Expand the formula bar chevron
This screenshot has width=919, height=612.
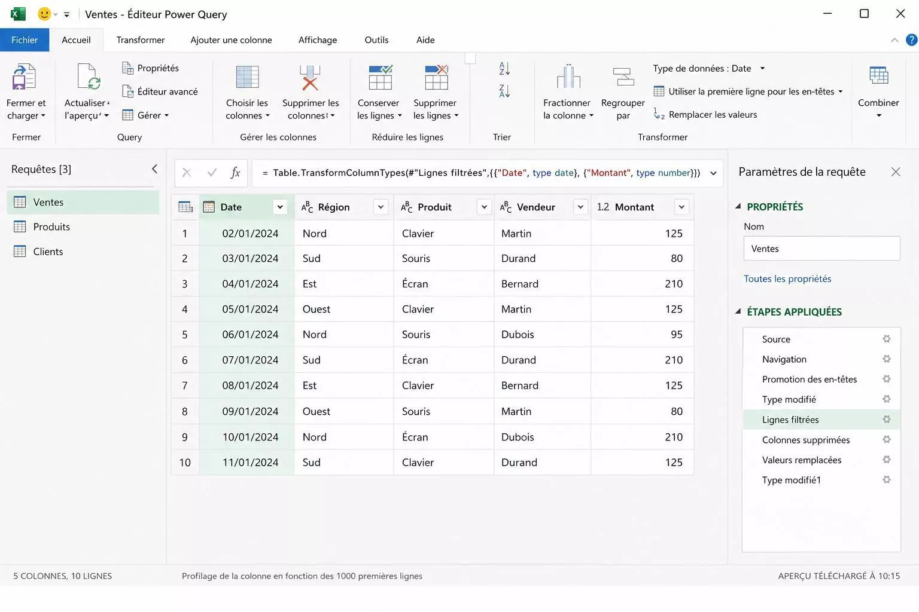[x=713, y=173]
